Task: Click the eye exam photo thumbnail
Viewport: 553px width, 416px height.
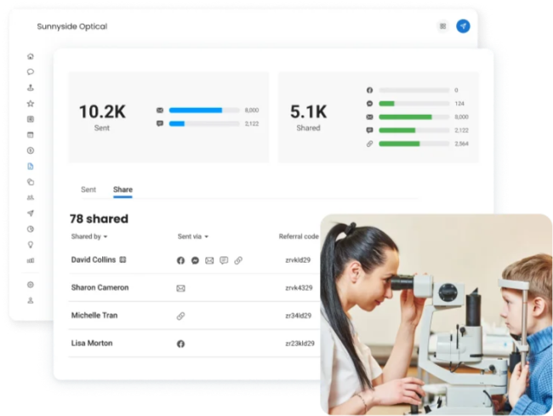Action: click(x=436, y=313)
